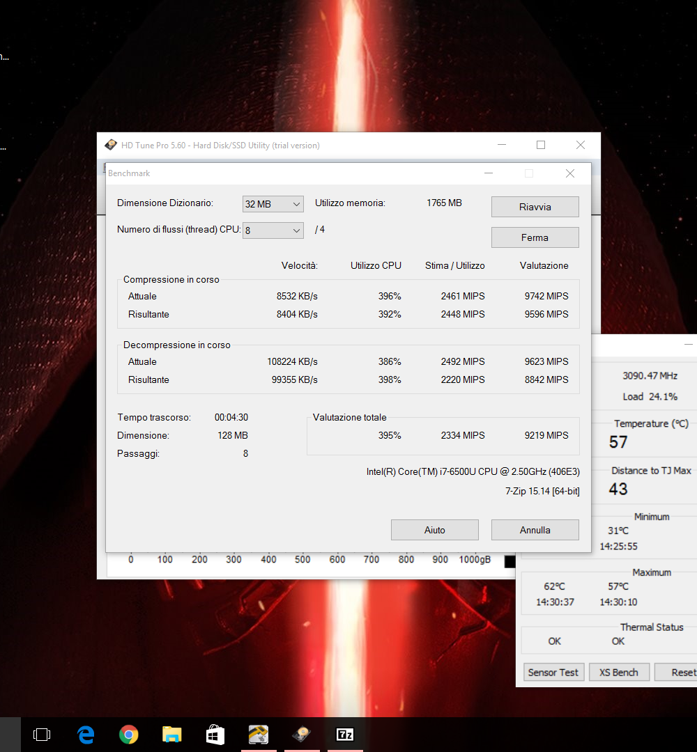697x752 pixels.
Task: Click the decompression rating 8842 MIPS
Action: click(x=546, y=380)
